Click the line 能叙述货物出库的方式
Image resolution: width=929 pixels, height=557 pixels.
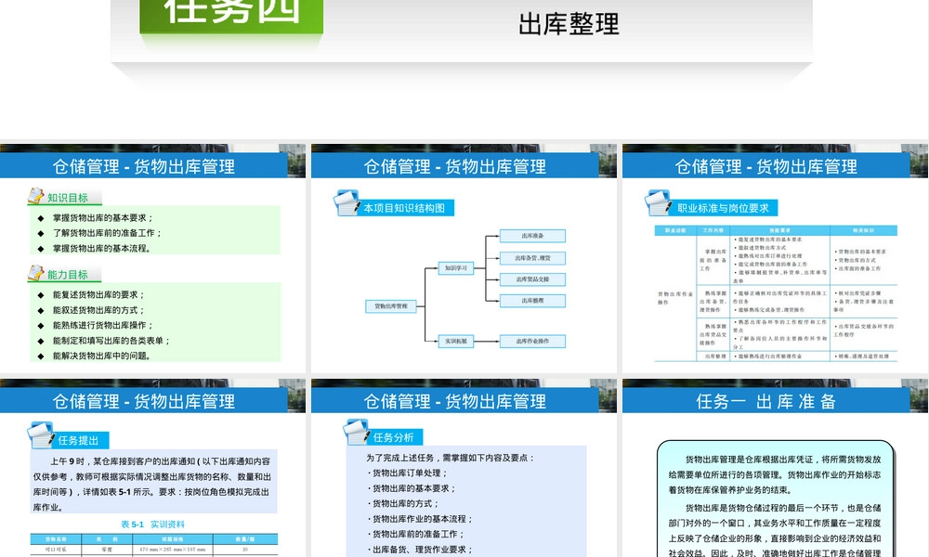pyautogui.click(x=98, y=310)
